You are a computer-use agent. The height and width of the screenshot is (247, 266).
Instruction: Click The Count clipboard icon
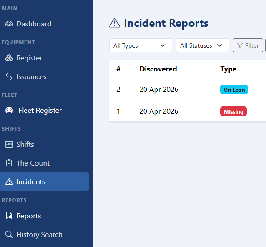tap(9, 163)
